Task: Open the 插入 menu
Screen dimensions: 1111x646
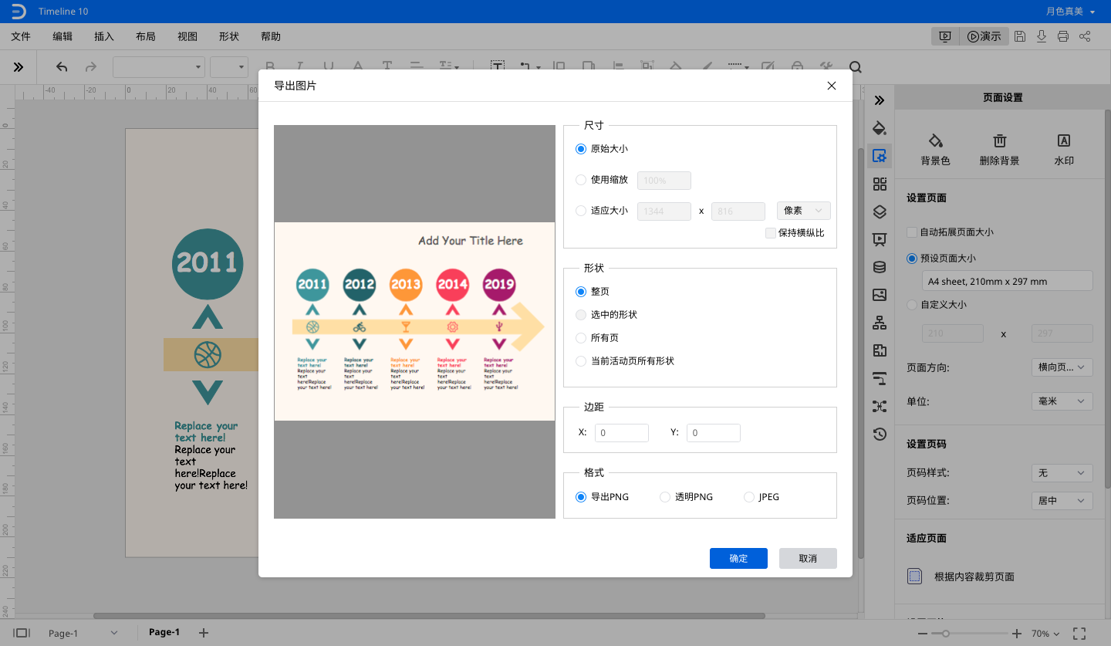Action: [103, 36]
